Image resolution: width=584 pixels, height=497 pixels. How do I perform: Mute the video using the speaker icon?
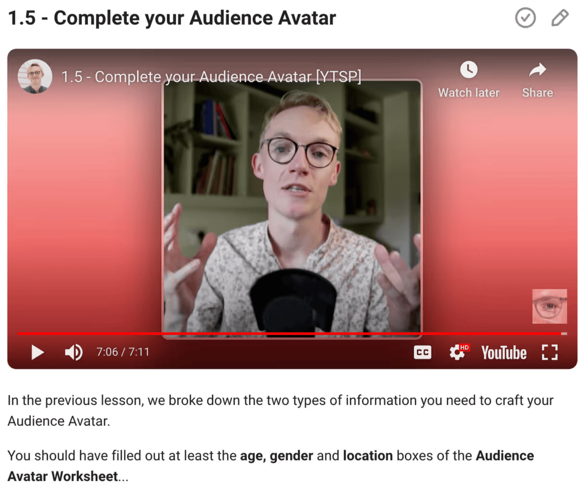coord(74,352)
